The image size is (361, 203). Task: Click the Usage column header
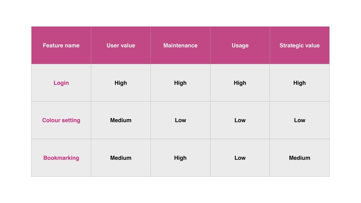point(240,45)
